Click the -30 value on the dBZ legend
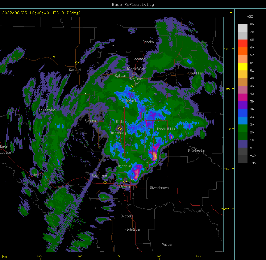 coord(253,163)
